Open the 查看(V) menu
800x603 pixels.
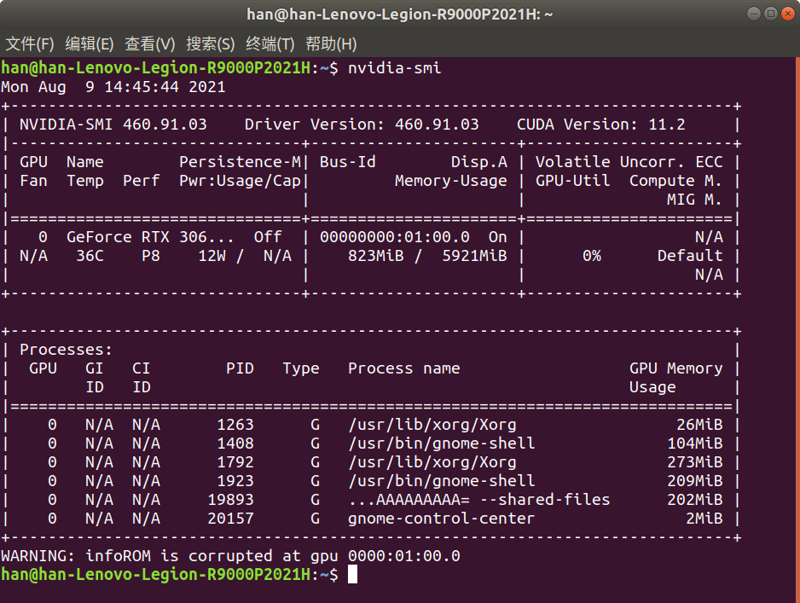pos(150,44)
